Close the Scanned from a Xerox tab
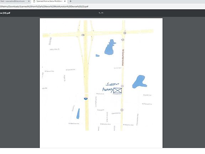The width and height of the screenshot is (205, 154). (65, 1)
